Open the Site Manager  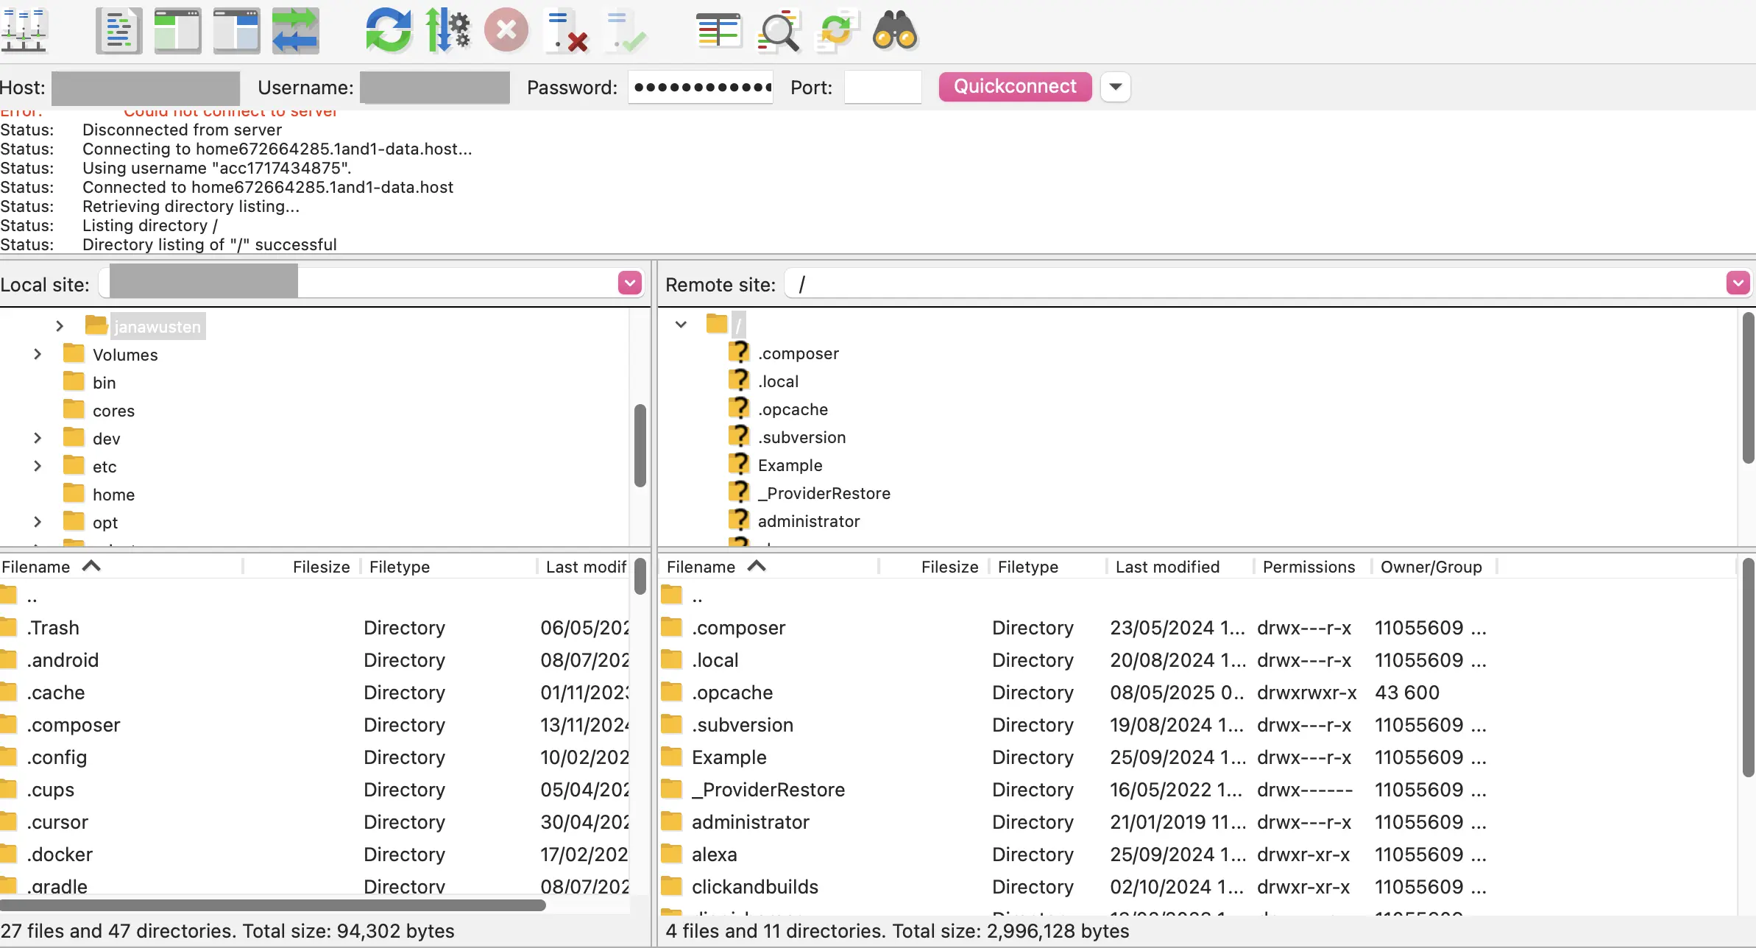[24, 29]
